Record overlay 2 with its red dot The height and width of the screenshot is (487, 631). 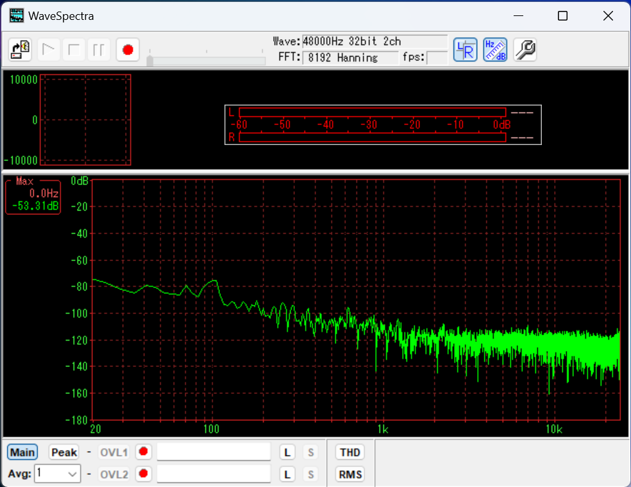click(143, 474)
